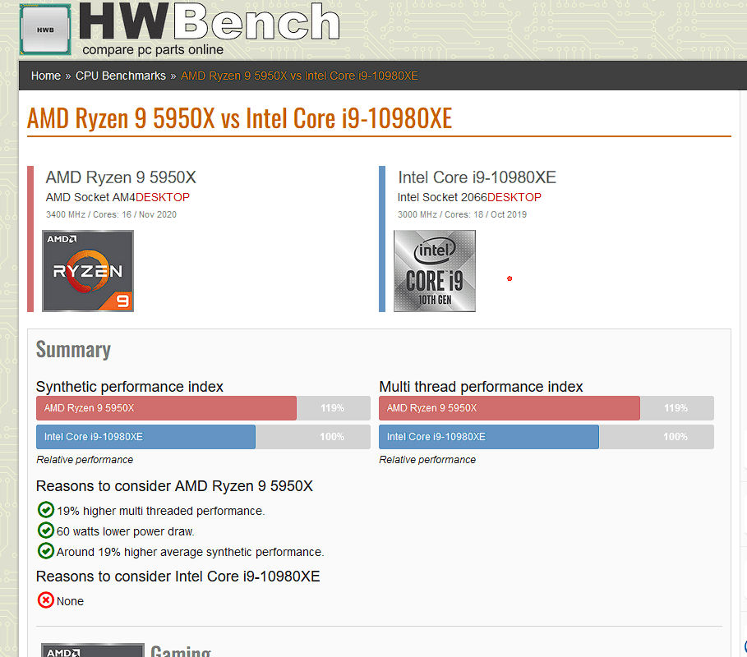The width and height of the screenshot is (747, 657).
Task: Click AMD Ryzen 9 5950X vs Intel breadcrumb
Action: pos(299,76)
